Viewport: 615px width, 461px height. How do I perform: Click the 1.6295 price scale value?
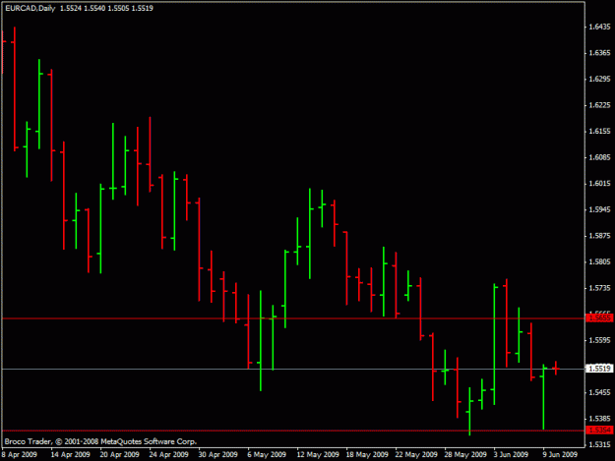[599, 79]
